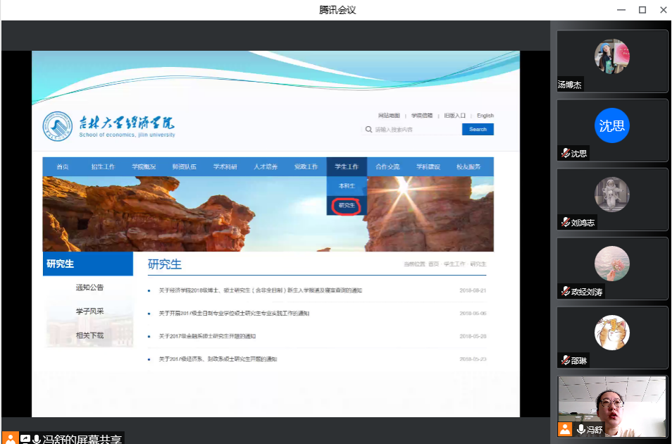This screenshot has height=444, width=672.
Task: Click the site search input field
Action: point(416,130)
